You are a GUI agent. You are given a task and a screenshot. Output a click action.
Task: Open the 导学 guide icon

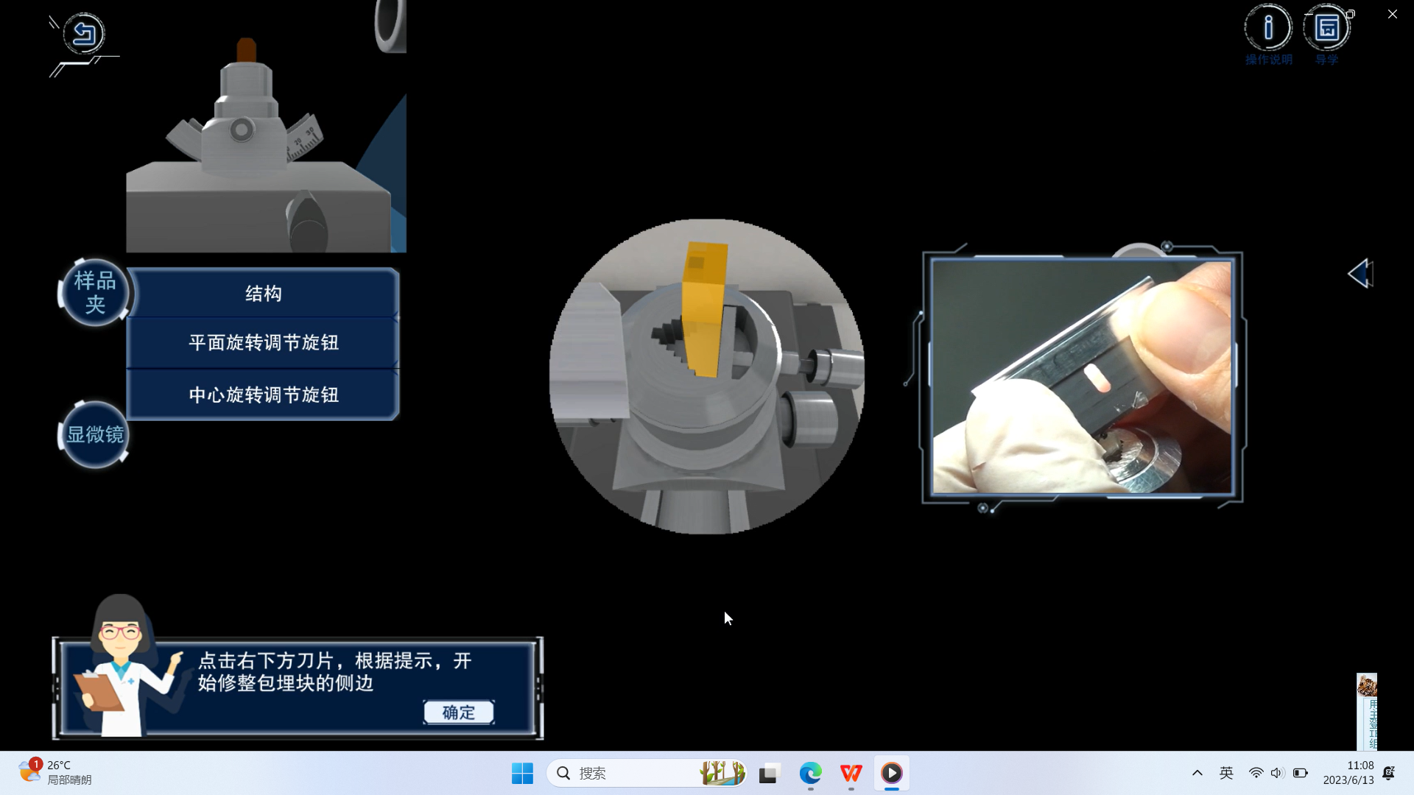pyautogui.click(x=1326, y=28)
